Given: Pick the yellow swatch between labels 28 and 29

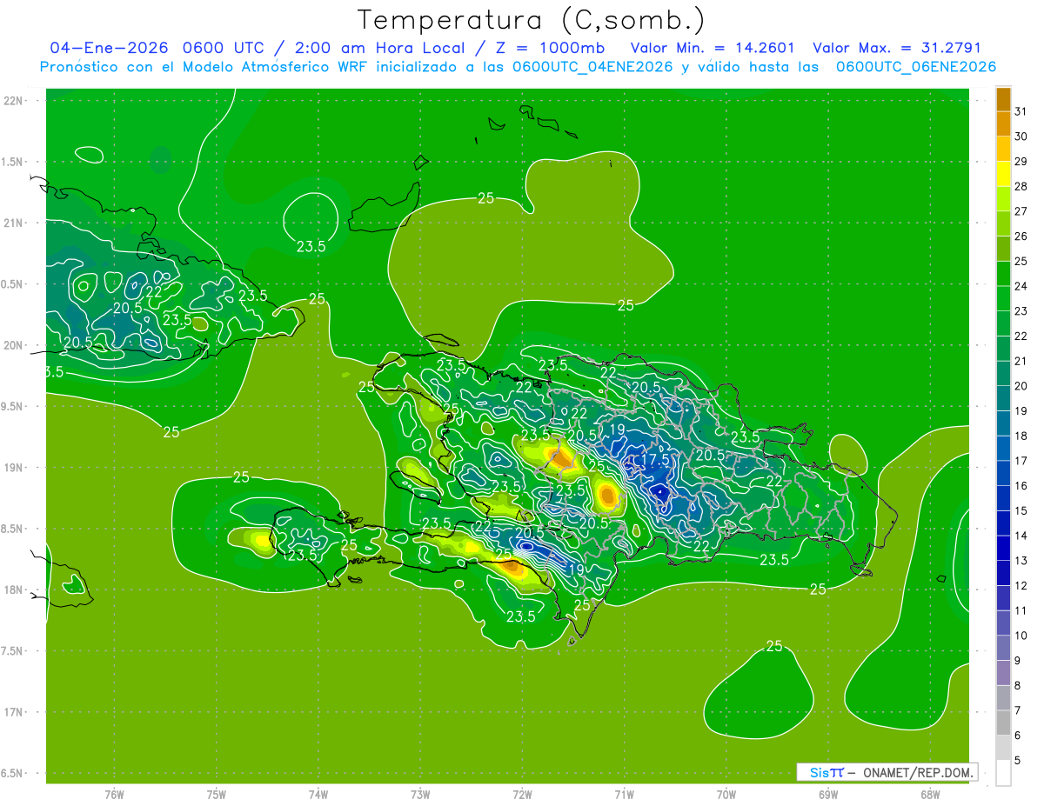Looking at the screenshot, I should point(1003,174).
